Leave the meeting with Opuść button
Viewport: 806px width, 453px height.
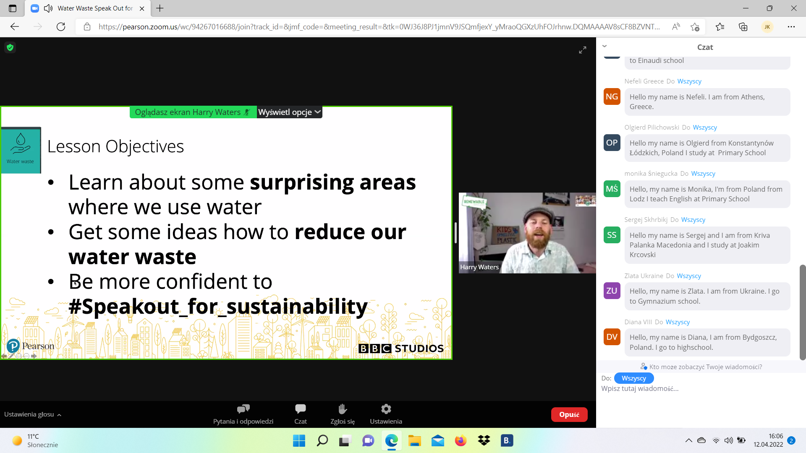click(569, 414)
